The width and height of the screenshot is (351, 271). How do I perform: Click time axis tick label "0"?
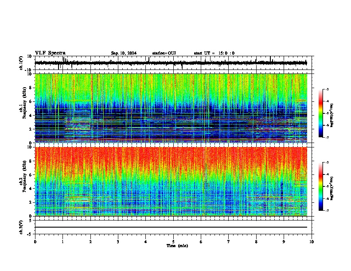coord(35,242)
